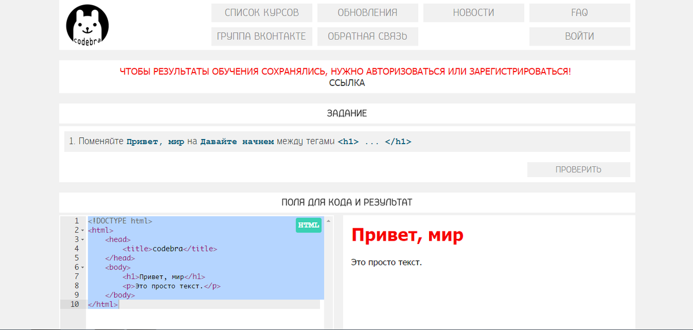This screenshot has height=330, width=693.
Task: Click the ЗАДАНИЕ section header
Action: [346, 114]
